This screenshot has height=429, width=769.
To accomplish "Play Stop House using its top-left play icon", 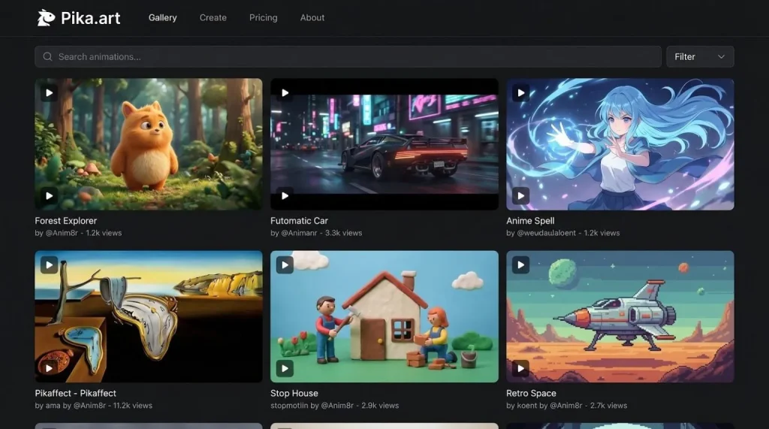I will click(x=285, y=265).
